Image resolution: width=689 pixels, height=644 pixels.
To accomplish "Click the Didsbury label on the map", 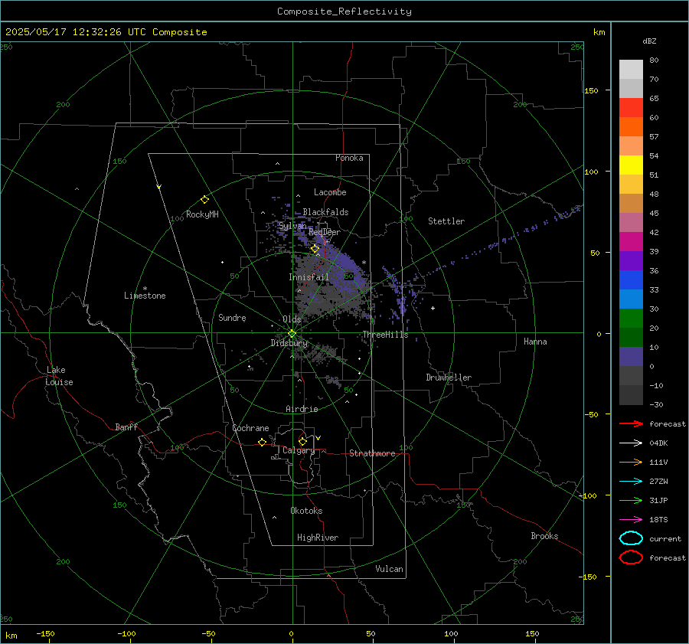I will click(x=289, y=343).
